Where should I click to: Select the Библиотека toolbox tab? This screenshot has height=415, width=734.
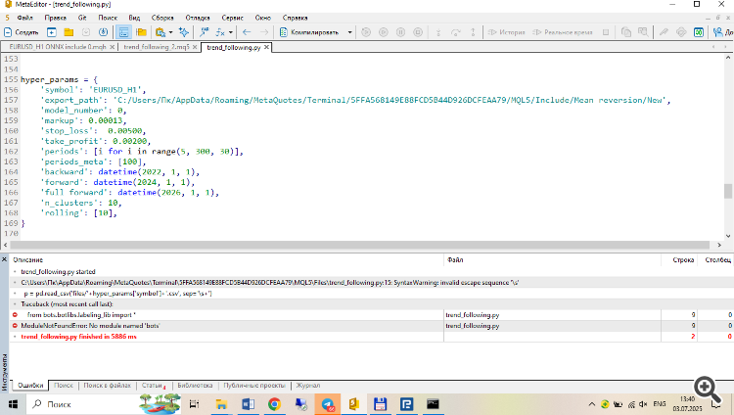(195, 386)
